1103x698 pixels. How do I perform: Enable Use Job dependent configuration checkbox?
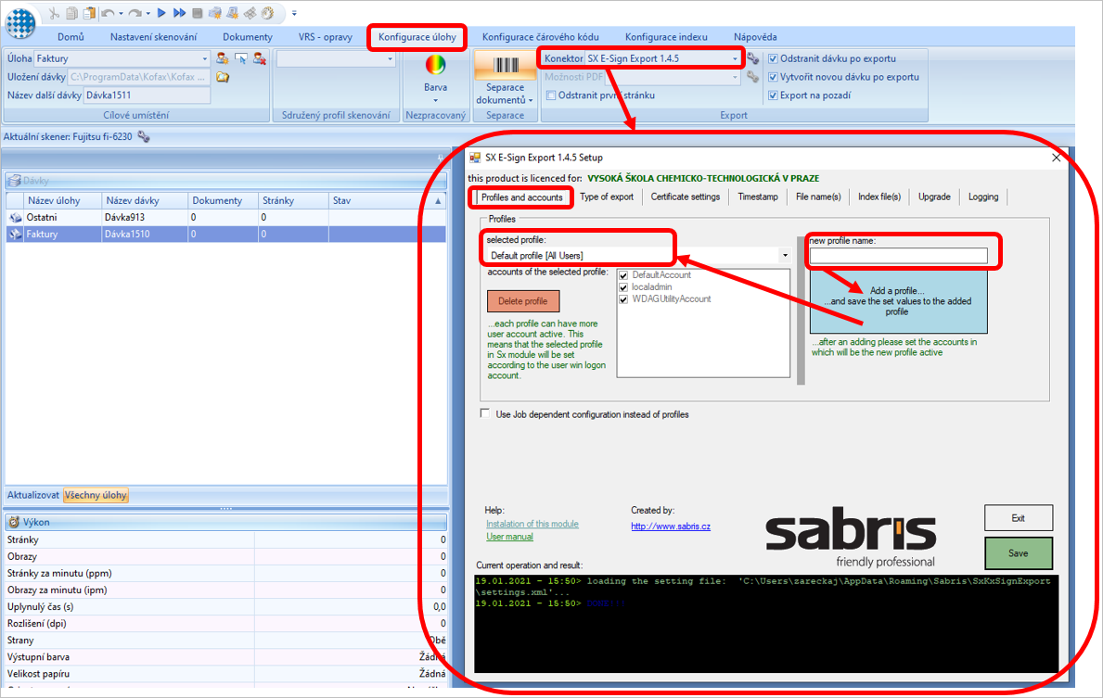(484, 413)
